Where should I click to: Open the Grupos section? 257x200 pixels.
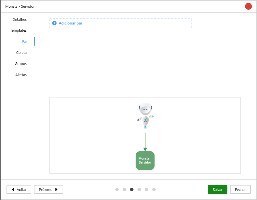(20, 64)
